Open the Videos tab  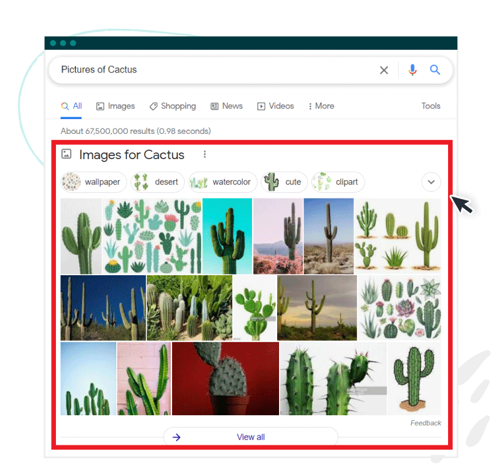pyautogui.click(x=275, y=106)
